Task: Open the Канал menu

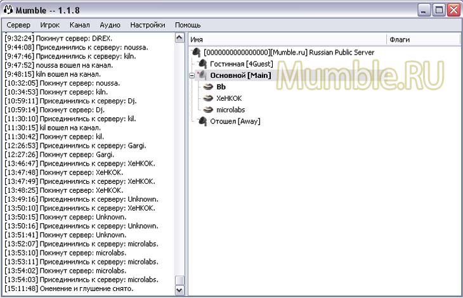Action: (79, 25)
